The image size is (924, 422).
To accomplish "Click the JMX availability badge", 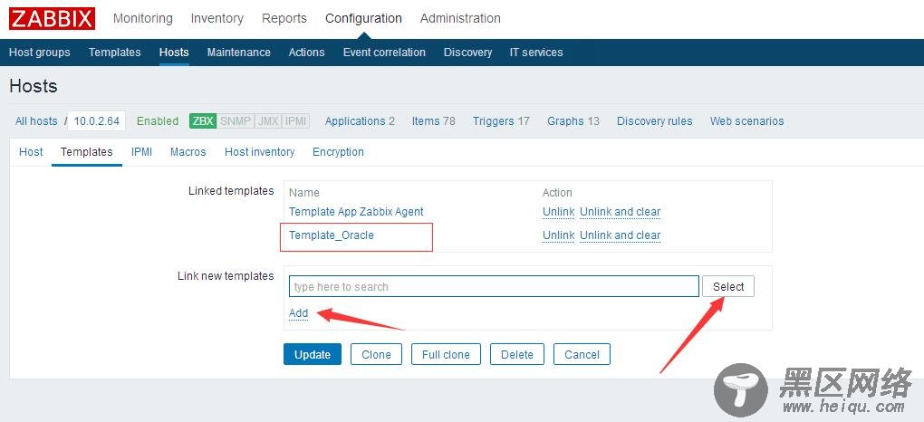I will click(x=268, y=120).
